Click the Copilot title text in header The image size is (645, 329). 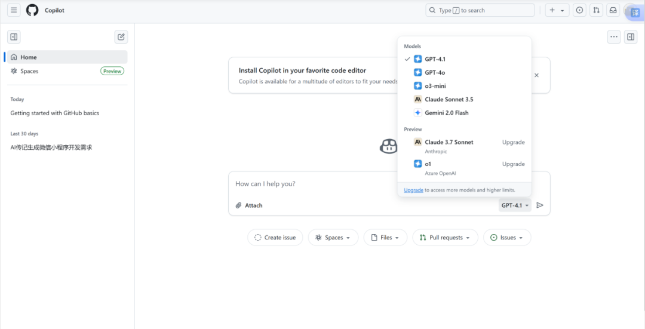tap(55, 10)
